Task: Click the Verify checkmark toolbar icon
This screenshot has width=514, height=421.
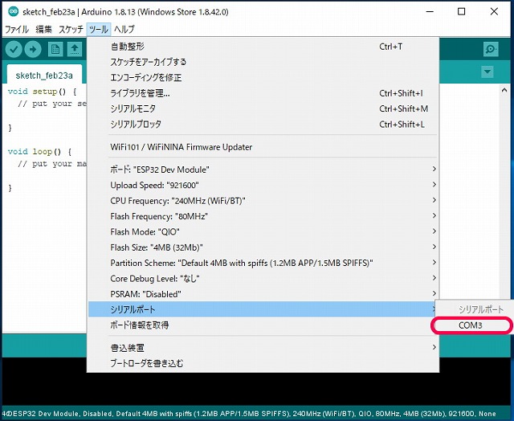Action: click(x=14, y=50)
